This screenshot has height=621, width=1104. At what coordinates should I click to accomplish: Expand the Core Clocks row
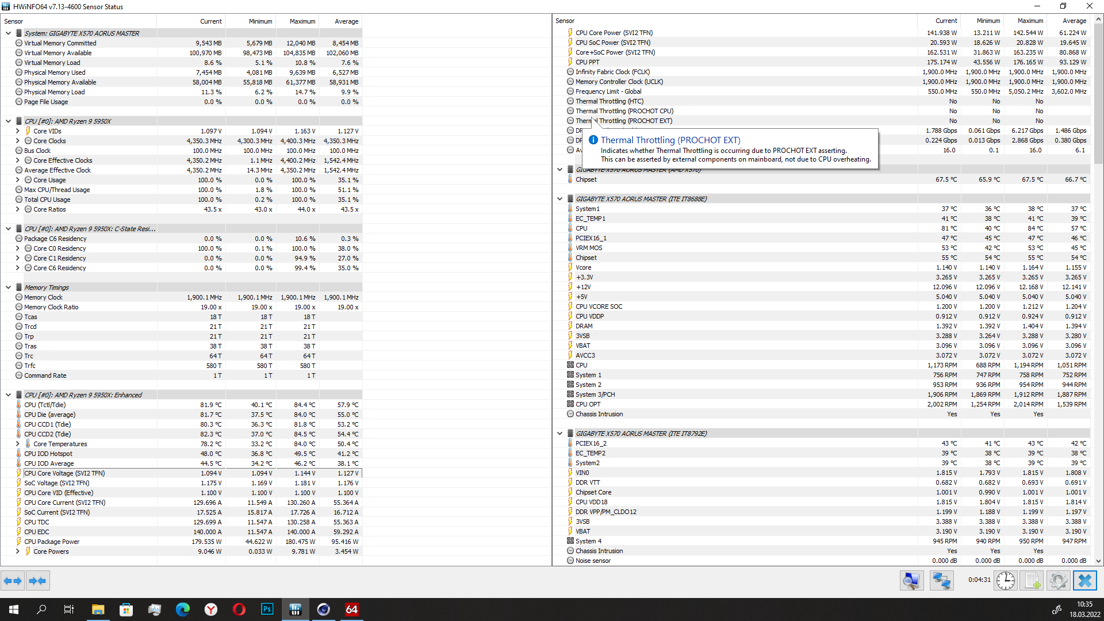pyautogui.click(x=17, y=141)
